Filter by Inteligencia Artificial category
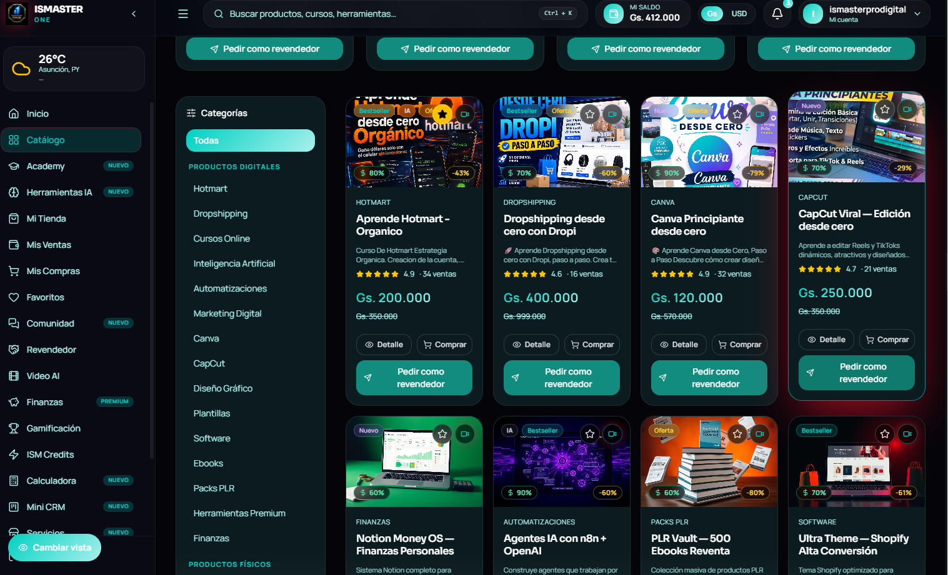This screenshot has height=575, width=948. tap(234, 263)
